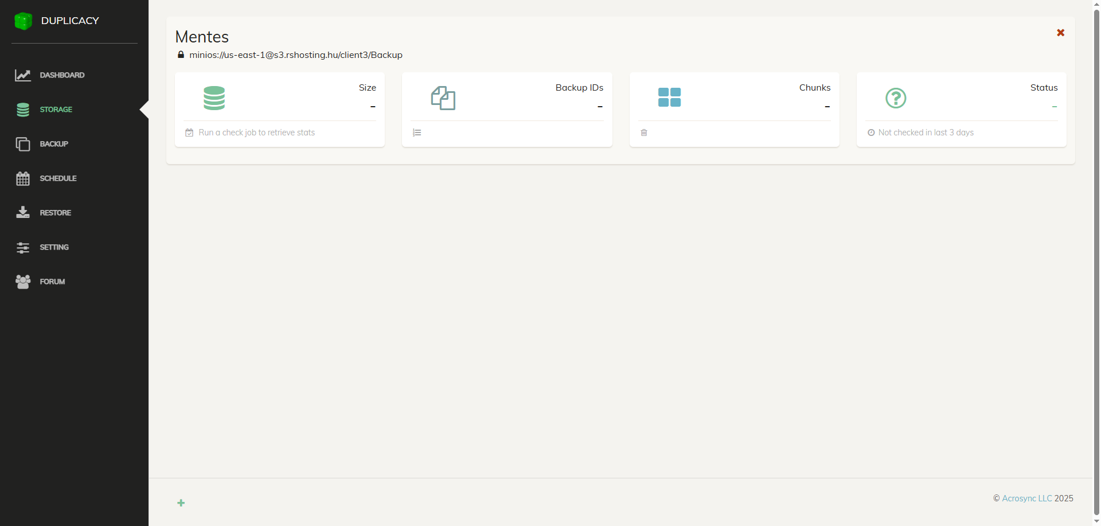Image resolution: width=1101 pixels, height=526 pixels.
Task: Click the Duplicacy green cube logo
Action: coord(23,21)
